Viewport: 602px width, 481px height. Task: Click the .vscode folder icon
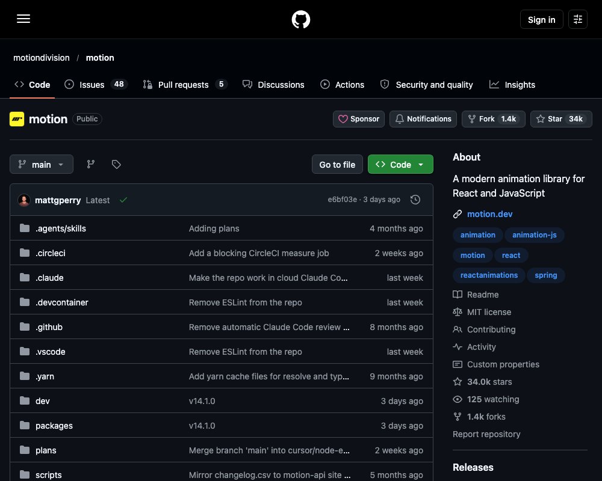(x=25, y=351)
